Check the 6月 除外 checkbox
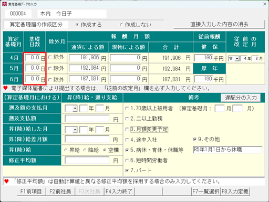 click(50, 80)
